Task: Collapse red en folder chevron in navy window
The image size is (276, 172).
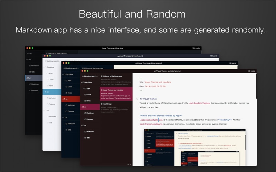Action: click(63, 99)
